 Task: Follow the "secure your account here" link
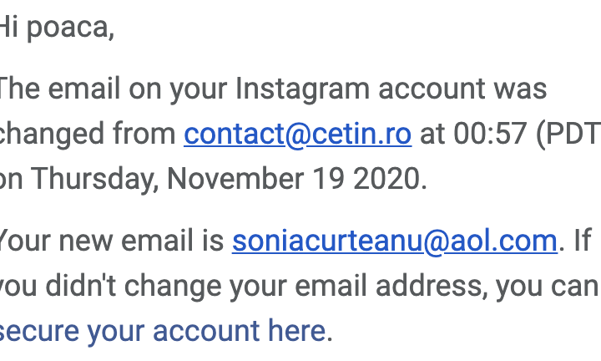(x=162, y=331)
